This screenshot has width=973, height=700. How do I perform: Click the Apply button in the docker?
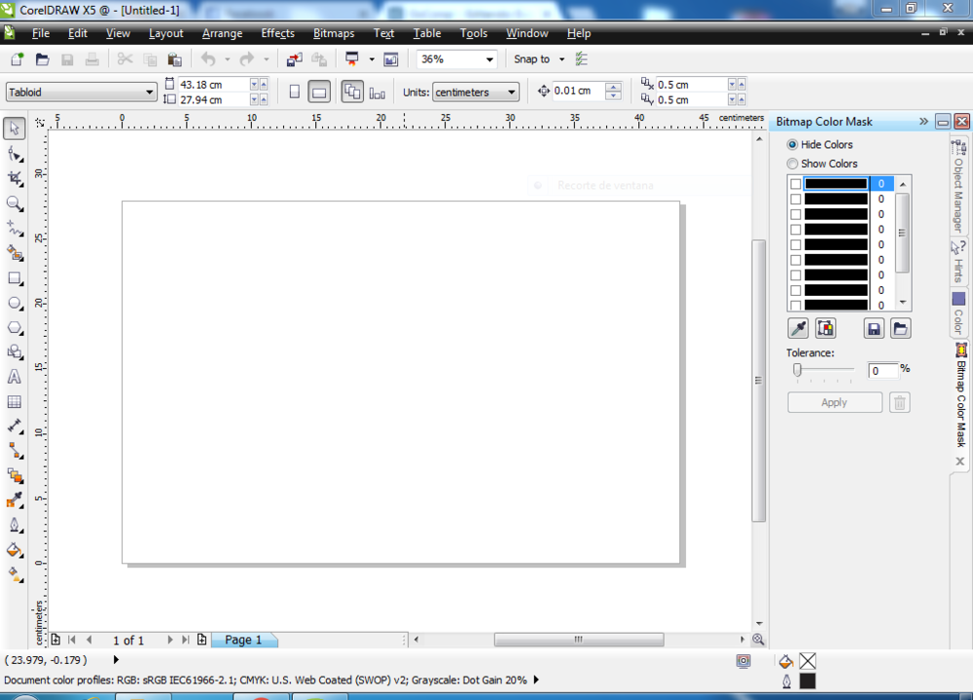point(835,402)
